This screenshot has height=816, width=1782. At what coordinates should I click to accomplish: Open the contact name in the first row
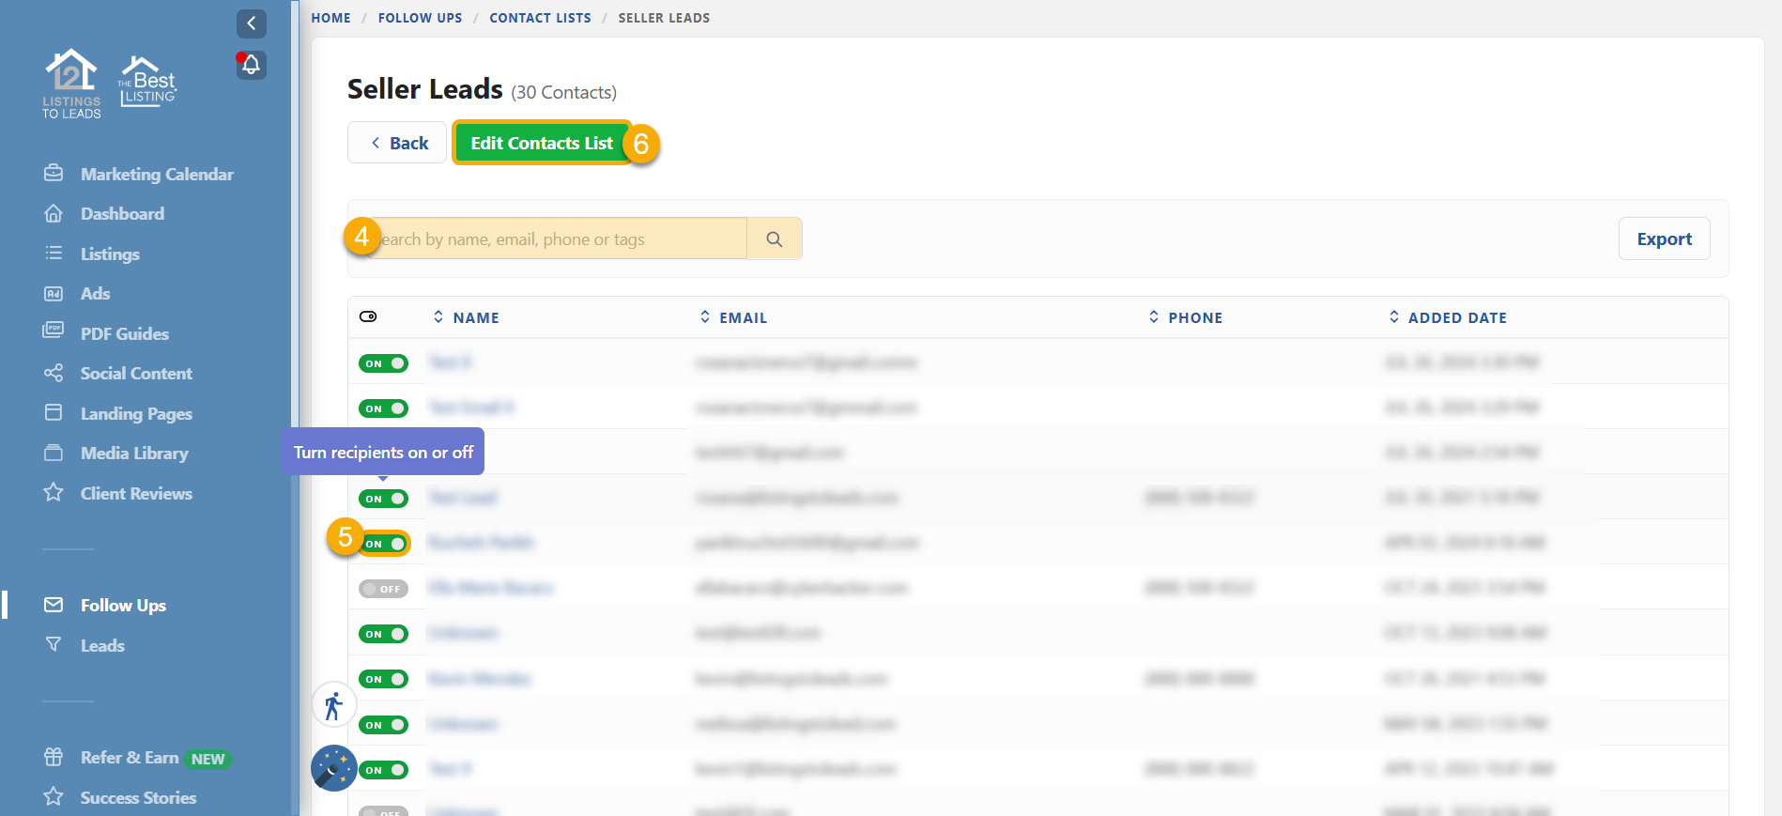[x=450, y=362]
